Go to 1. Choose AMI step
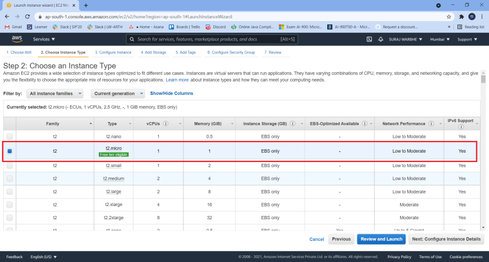489x262 pixels. click(19, 52)
